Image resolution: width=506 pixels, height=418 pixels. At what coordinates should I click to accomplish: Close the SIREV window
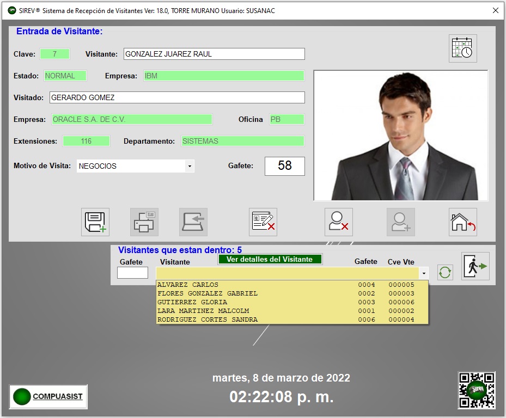point(496,10)
